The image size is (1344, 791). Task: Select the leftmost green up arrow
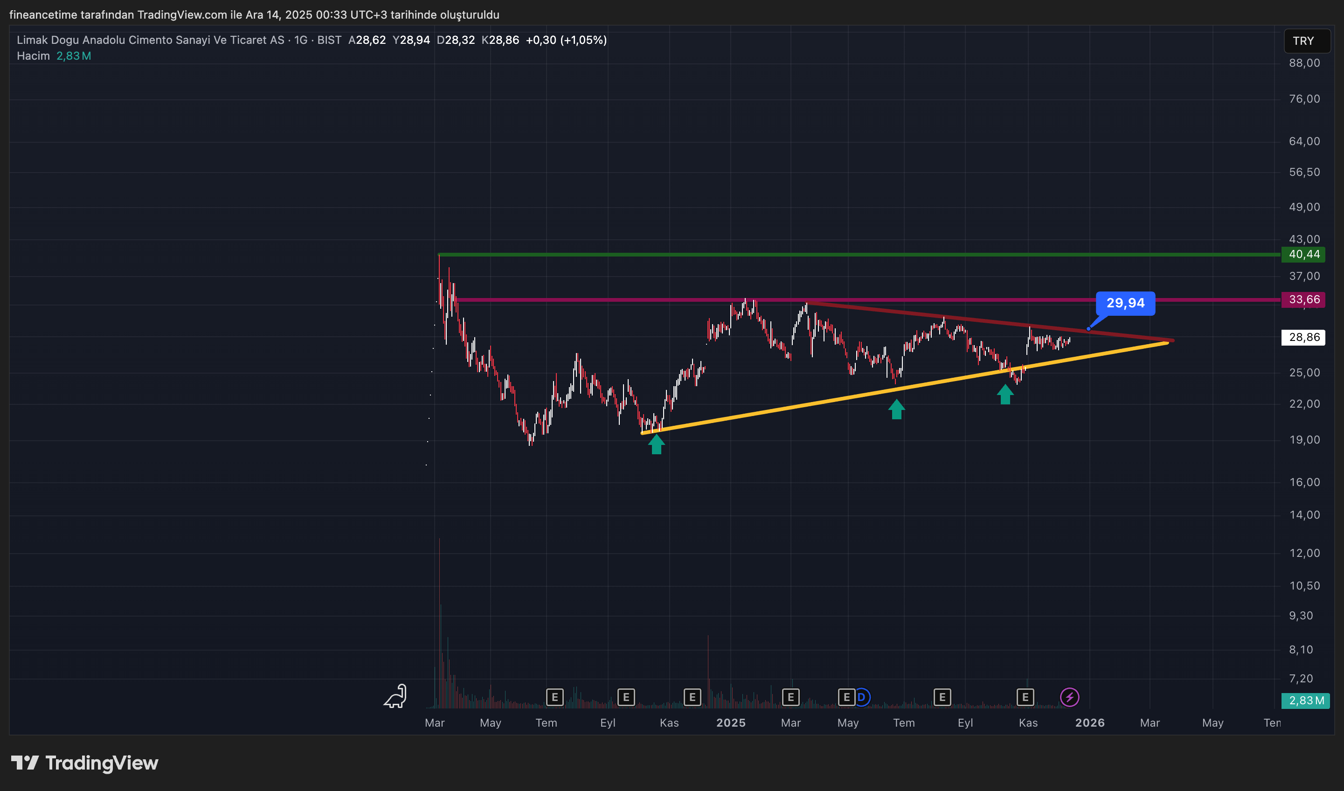[657, 444]
